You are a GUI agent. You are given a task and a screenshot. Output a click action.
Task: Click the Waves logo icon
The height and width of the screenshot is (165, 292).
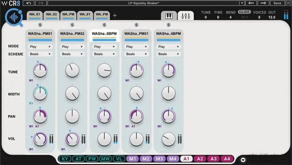pos(5,3)
